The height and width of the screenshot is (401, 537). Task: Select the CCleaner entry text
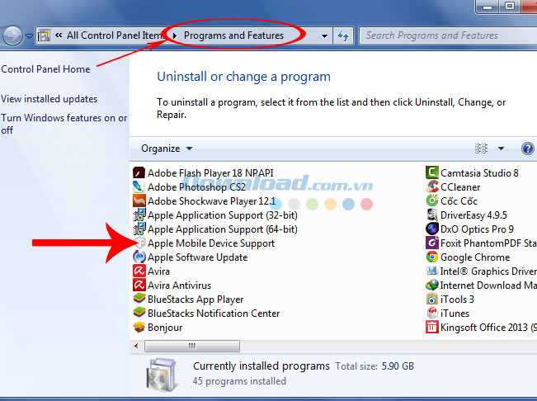coord(460,187)
